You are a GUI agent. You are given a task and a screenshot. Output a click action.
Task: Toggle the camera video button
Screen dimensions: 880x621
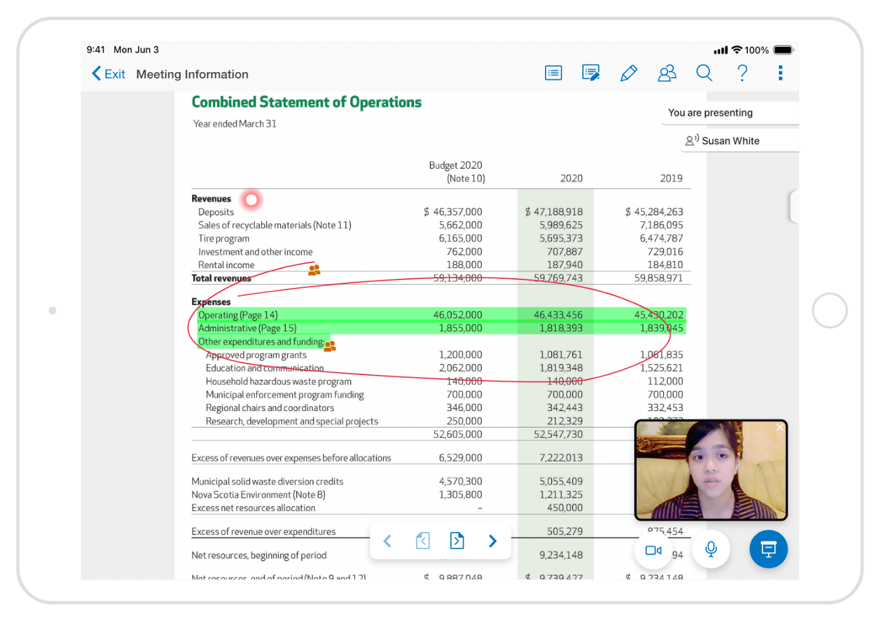coord(653,550)
